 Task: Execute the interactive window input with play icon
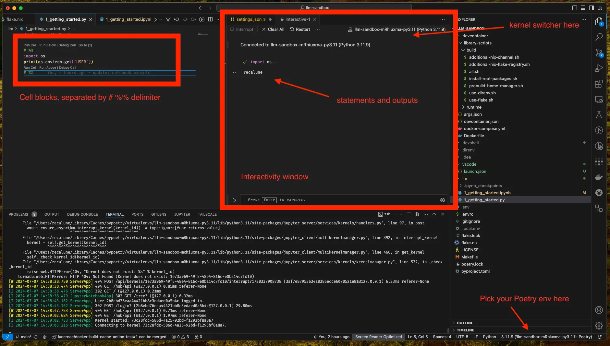[x=234, y=200]
